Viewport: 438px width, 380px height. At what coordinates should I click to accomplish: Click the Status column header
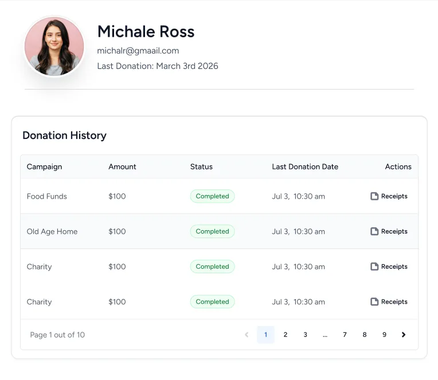201,166
